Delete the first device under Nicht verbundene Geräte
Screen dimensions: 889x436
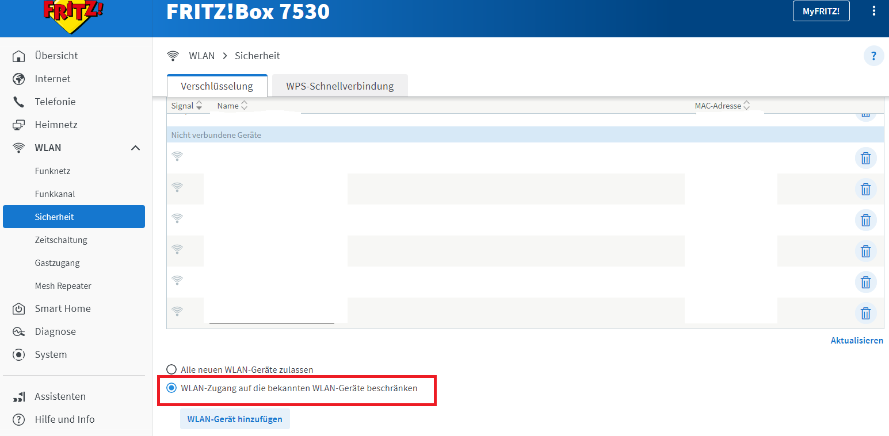click(865, 158)
